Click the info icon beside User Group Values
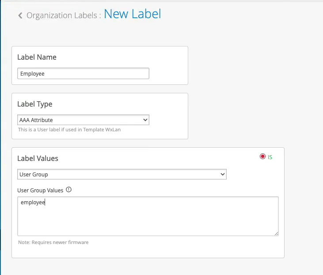The image size is (323, 275). point(68,190)
